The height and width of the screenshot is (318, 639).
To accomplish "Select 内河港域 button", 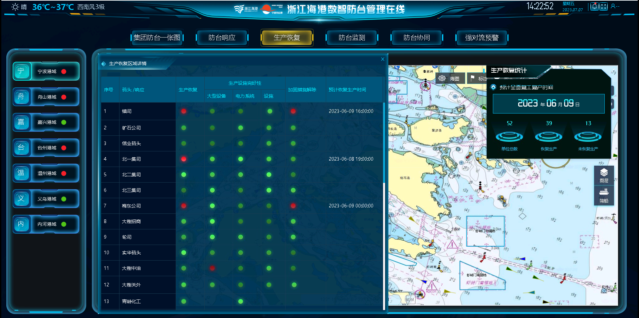I will 46,224.
